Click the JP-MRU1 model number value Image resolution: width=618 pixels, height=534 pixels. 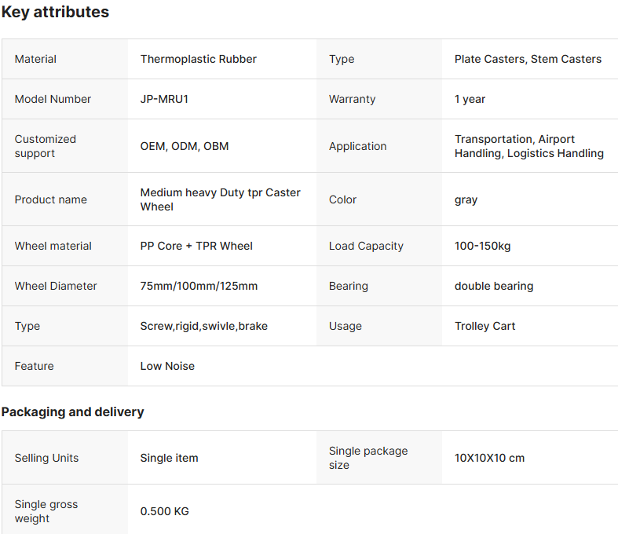pyautogui.click(x=164, y=99)
